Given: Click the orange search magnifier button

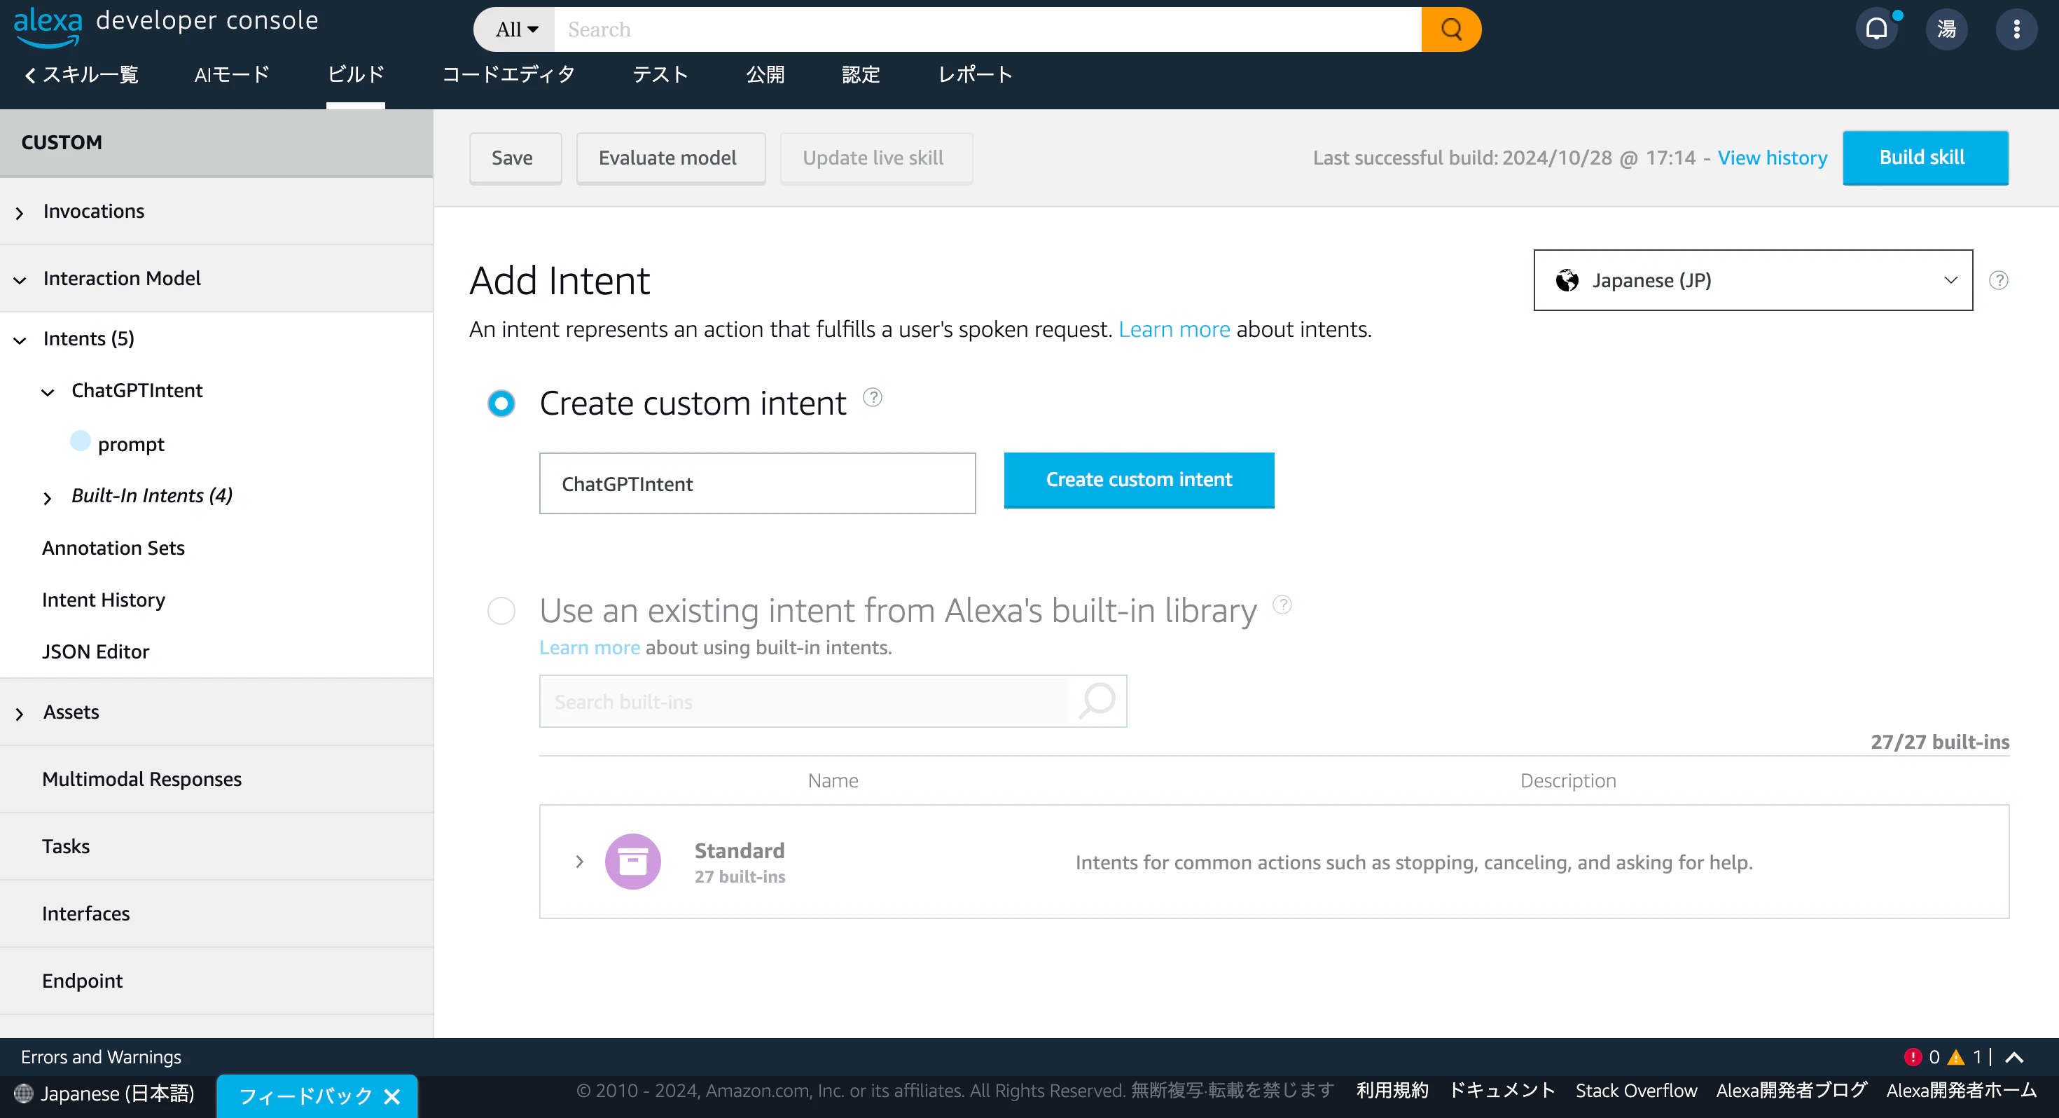Looking at the screenshot, I should [x=1450, y=29].
